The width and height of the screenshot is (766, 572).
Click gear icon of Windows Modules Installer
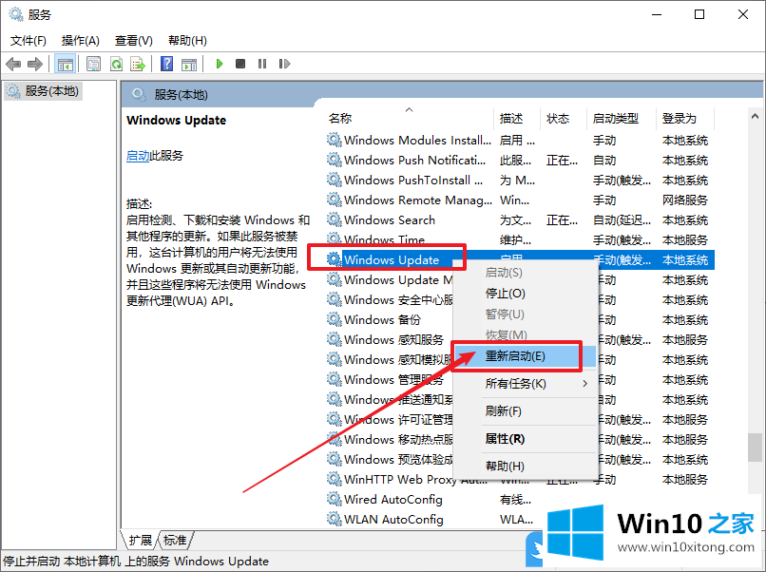[x=335, y=141]
